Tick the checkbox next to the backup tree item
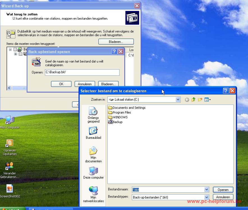Image resolution: width=248 pixels, height=210 pixels. (15, 49)
